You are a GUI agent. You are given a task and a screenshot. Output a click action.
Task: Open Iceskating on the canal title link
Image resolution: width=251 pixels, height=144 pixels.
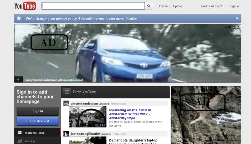(130, 114)
